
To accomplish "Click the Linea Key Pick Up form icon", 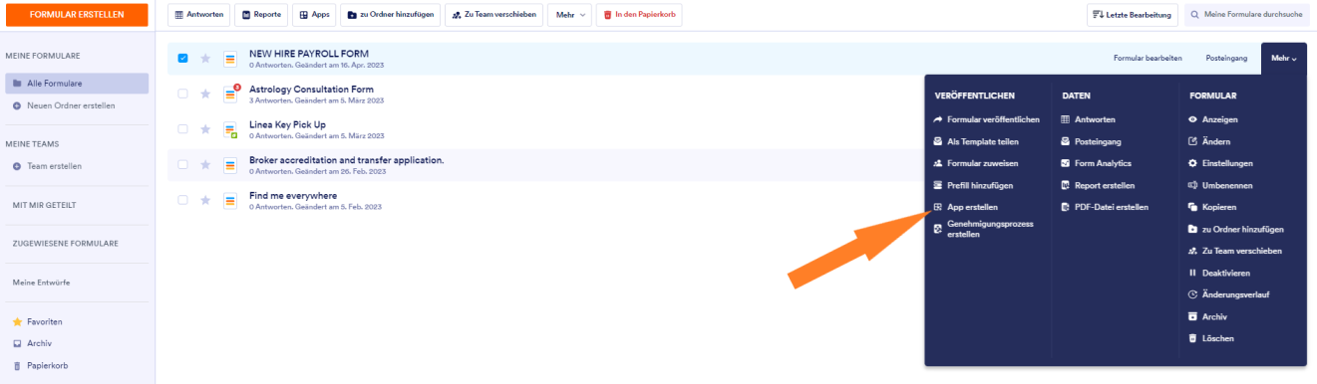I will tap(230, 129).
